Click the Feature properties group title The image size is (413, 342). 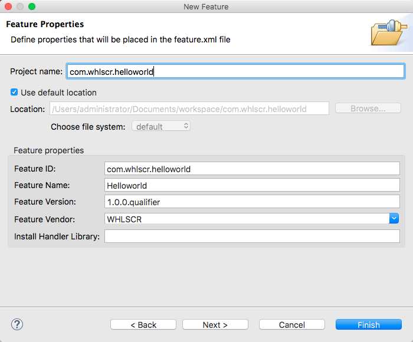point(49,150)
